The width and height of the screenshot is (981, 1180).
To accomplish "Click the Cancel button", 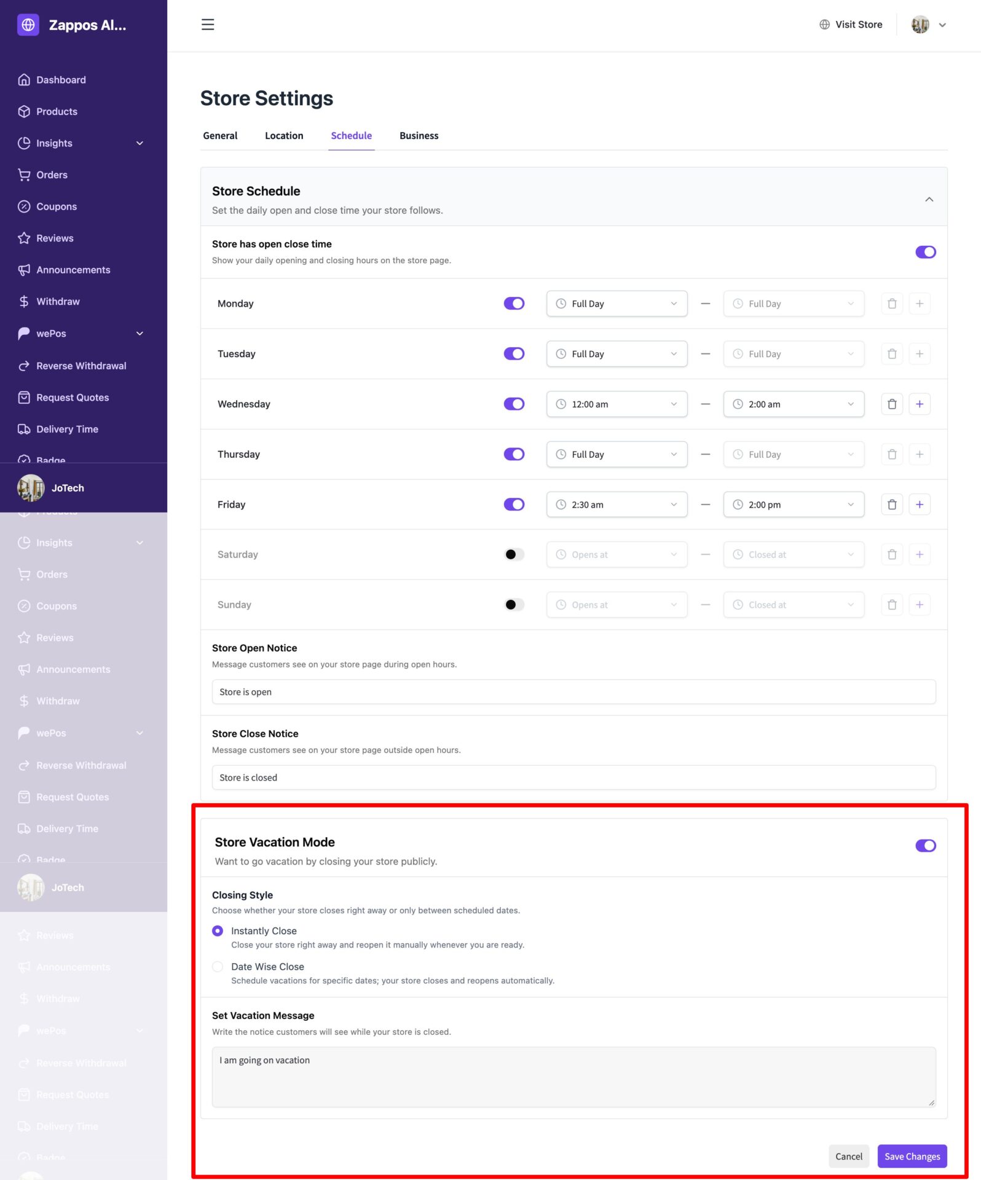I will point(849,1157).
